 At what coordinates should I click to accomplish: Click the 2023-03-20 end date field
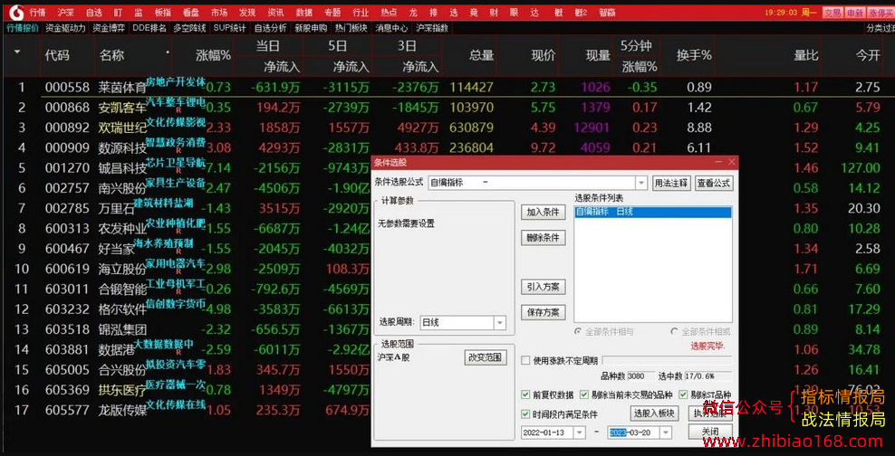[634, 432]
